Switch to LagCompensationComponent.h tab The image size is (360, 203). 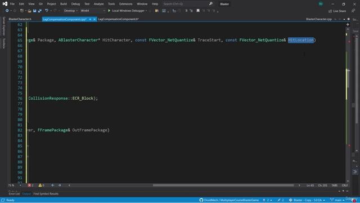pos(118,19)
